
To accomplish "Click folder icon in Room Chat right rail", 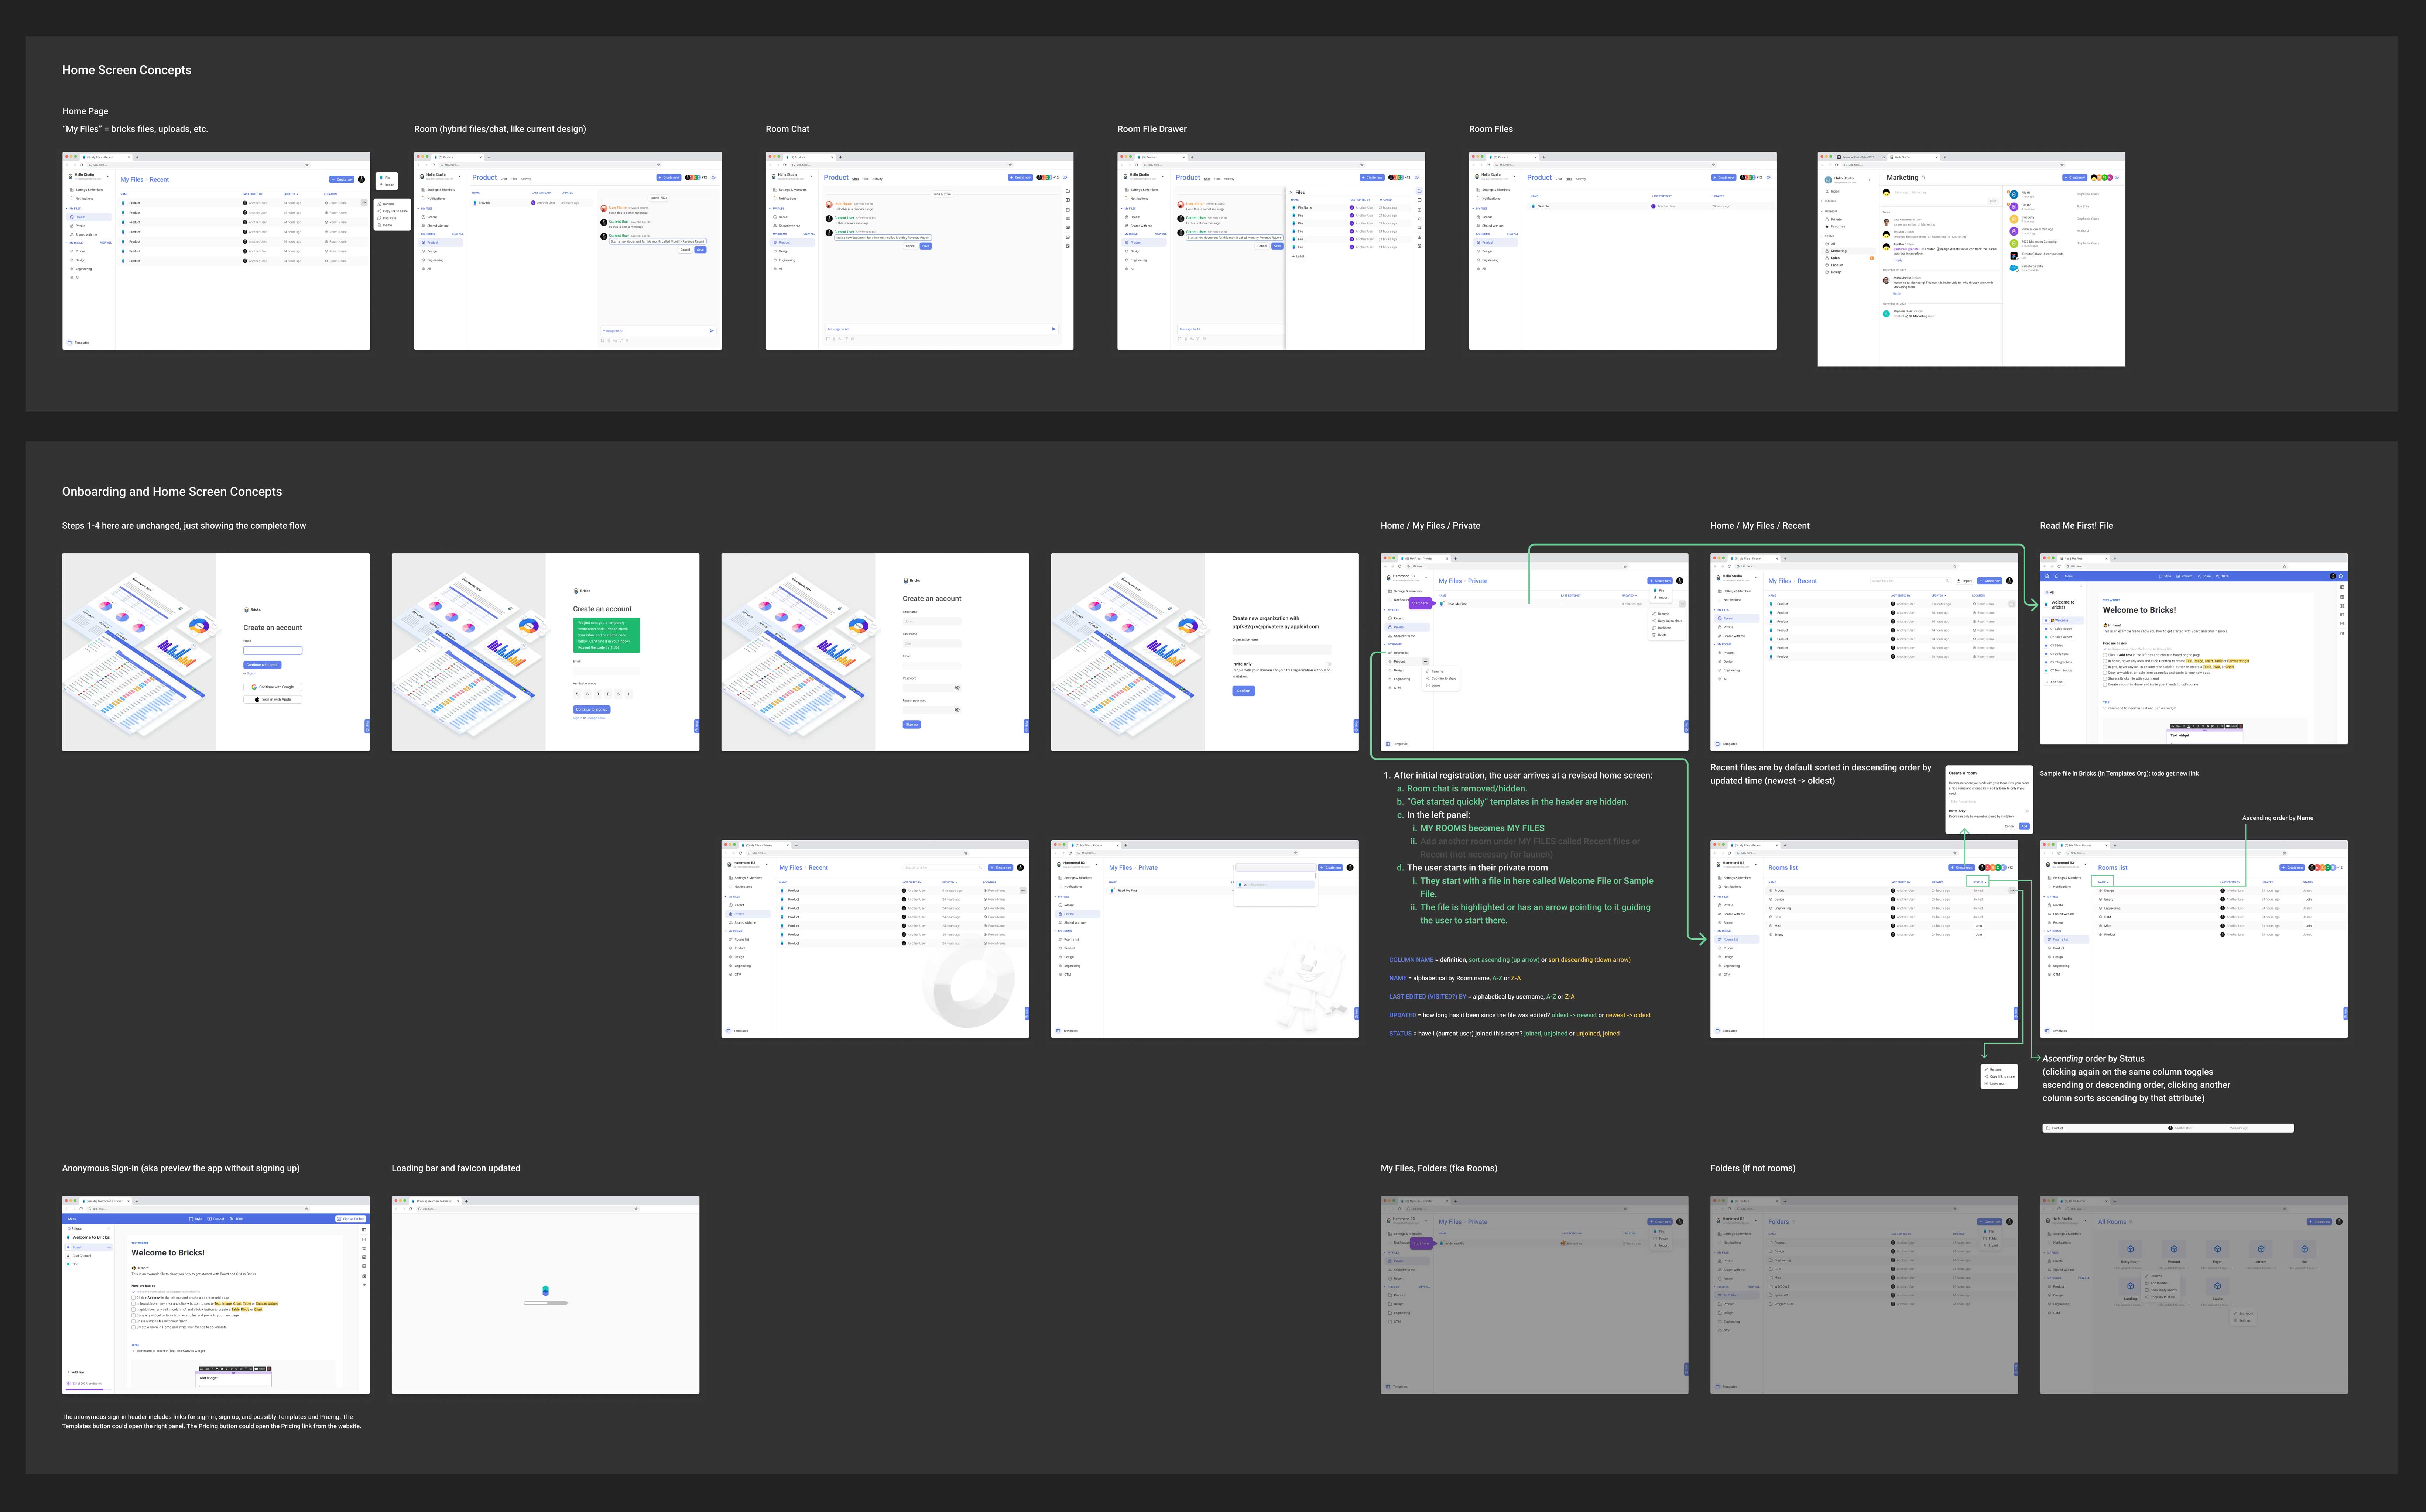I will click(x=1068, y=191).
